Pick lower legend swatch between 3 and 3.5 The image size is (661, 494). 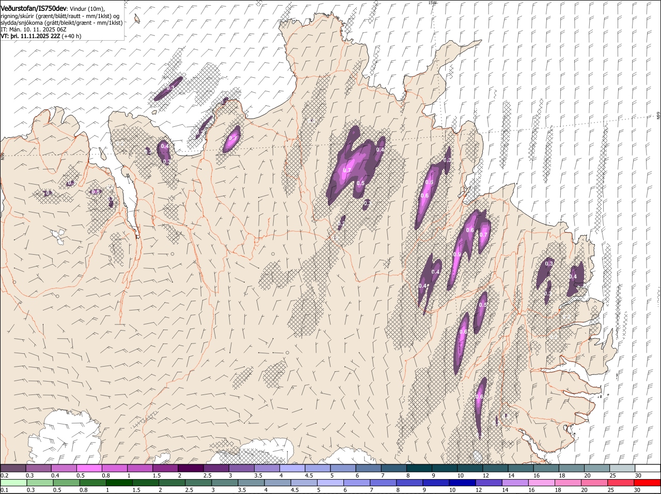[x=225, y=483]
